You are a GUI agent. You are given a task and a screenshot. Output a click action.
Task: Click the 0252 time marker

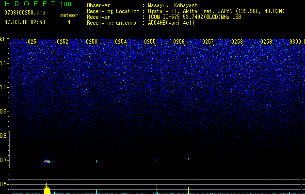(63, 42)
